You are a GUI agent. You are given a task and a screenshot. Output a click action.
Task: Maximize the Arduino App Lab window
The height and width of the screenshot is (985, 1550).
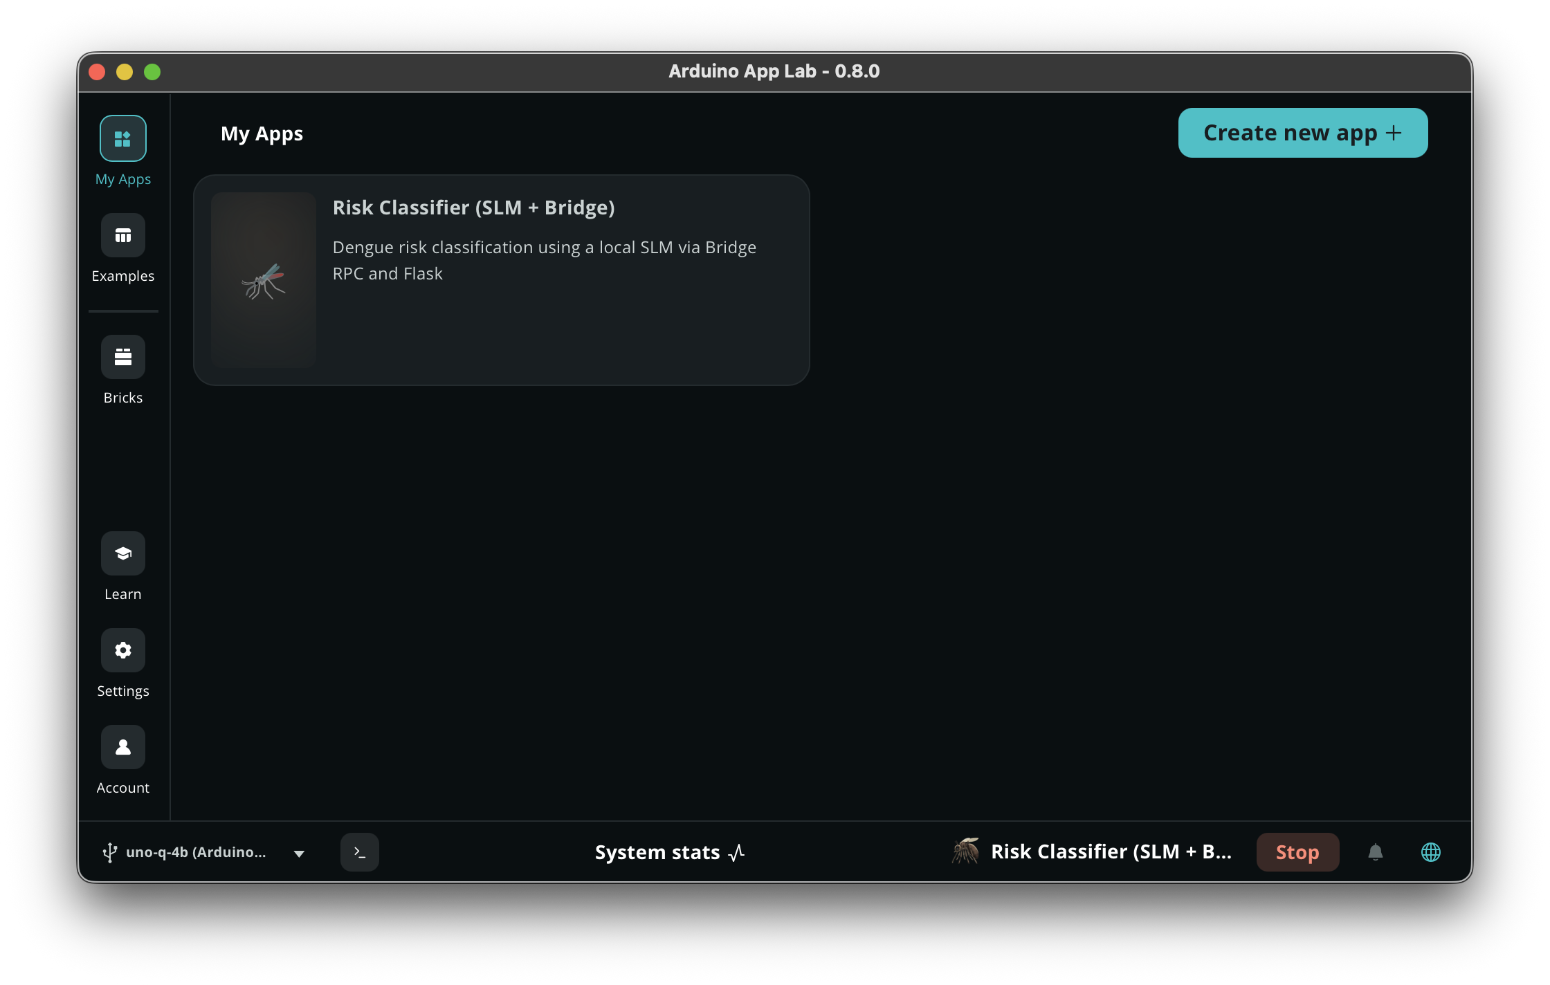click(152, 72)
